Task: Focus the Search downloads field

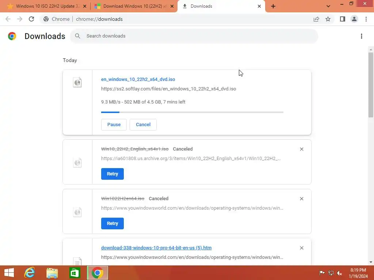Action: [x=194, y=36]
